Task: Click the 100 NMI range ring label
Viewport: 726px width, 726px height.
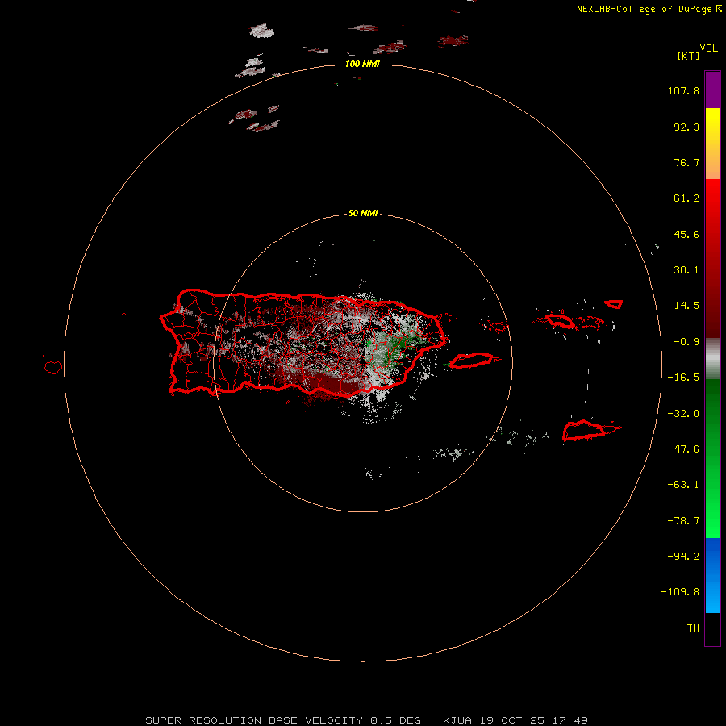Action: point(362,64)
